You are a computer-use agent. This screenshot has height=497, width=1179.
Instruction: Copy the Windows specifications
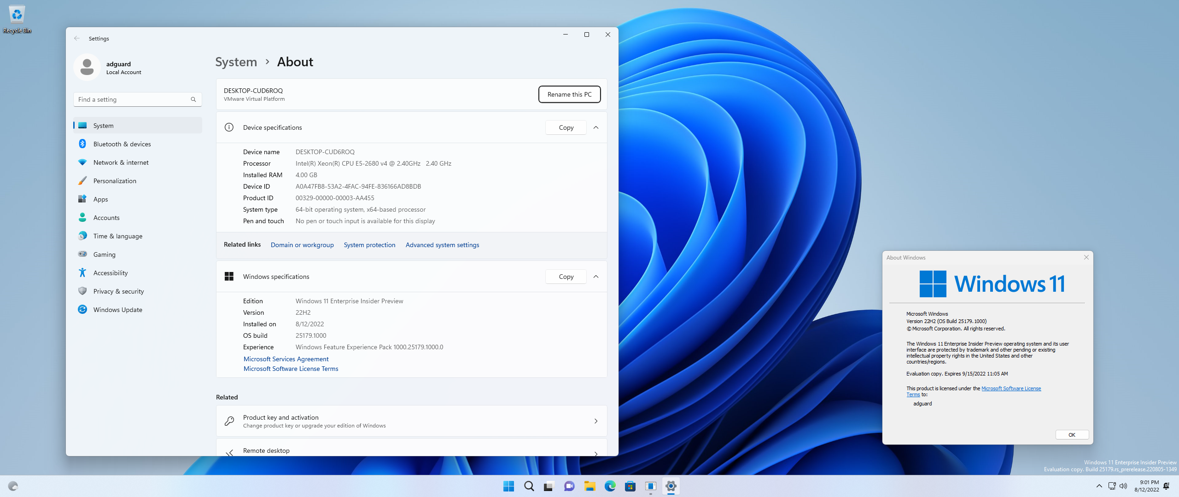[566, 277]
